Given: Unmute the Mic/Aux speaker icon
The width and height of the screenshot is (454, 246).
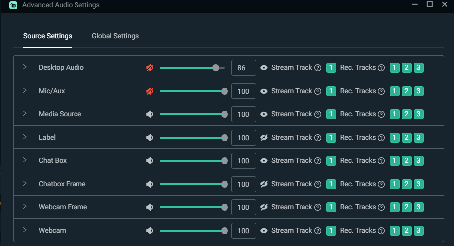Looking at the screenshot, I should coord(150,91).
